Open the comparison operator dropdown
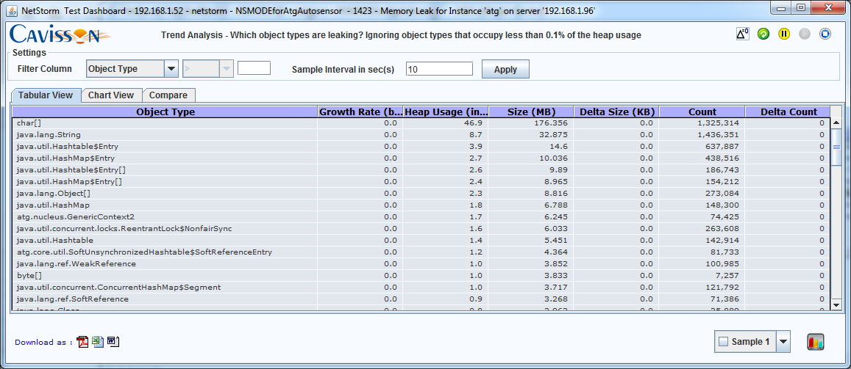Viewport: 851px width, 369px height. point(208,69)
